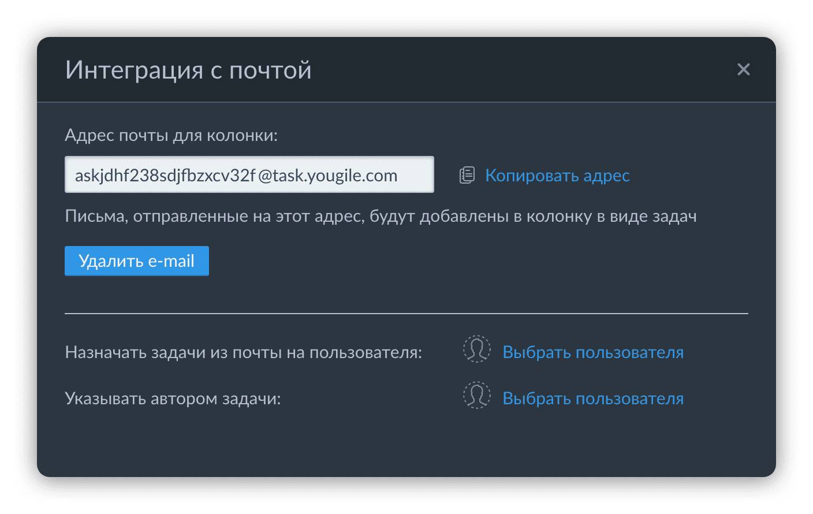This screenshot has width=813, height=514.
Task: Click the 'Копировать адрес' link
Action: [x=557, y=175]
